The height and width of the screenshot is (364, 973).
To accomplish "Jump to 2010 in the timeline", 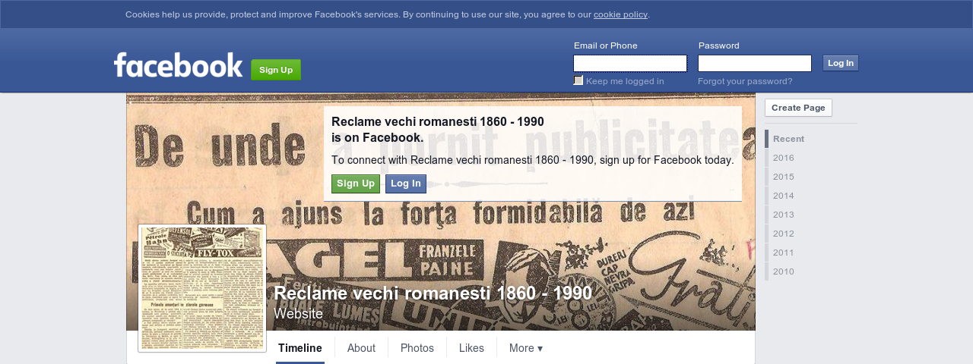I will click(x=784, y=271).
